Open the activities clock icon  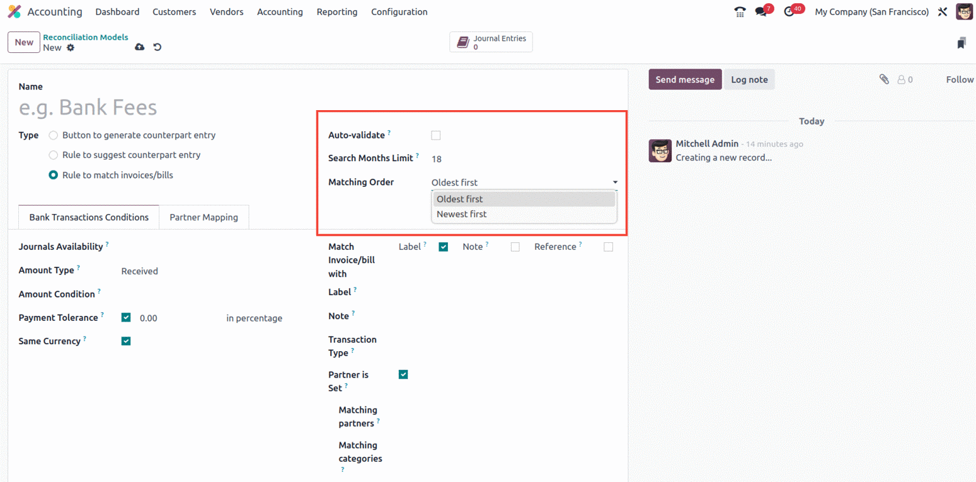789,12
